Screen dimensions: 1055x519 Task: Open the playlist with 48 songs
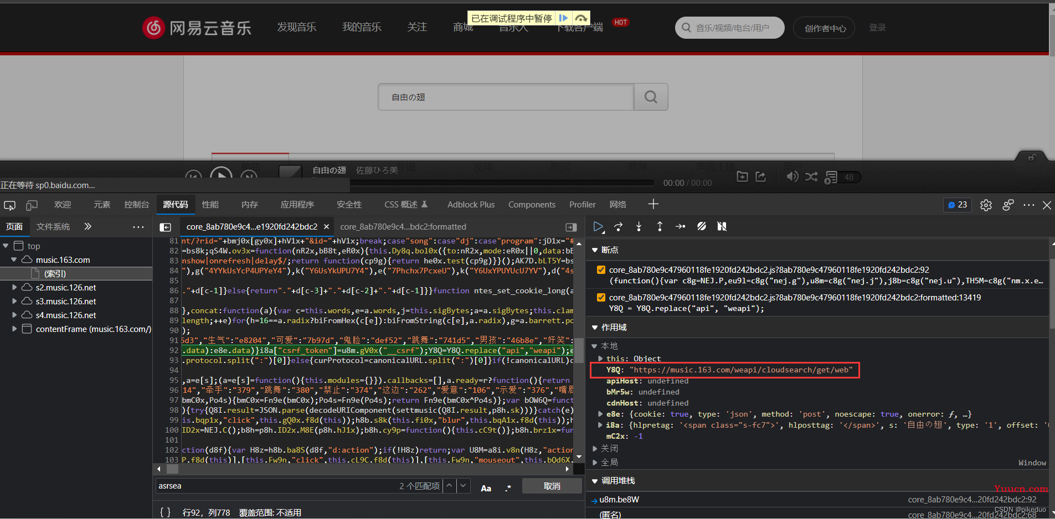coord(842,177)
